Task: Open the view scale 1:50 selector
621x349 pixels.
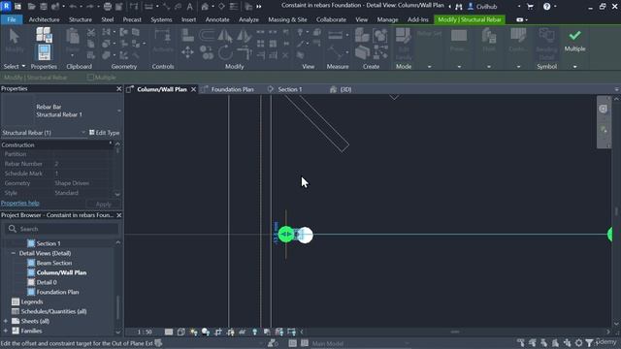Action: tap(145, 332)
